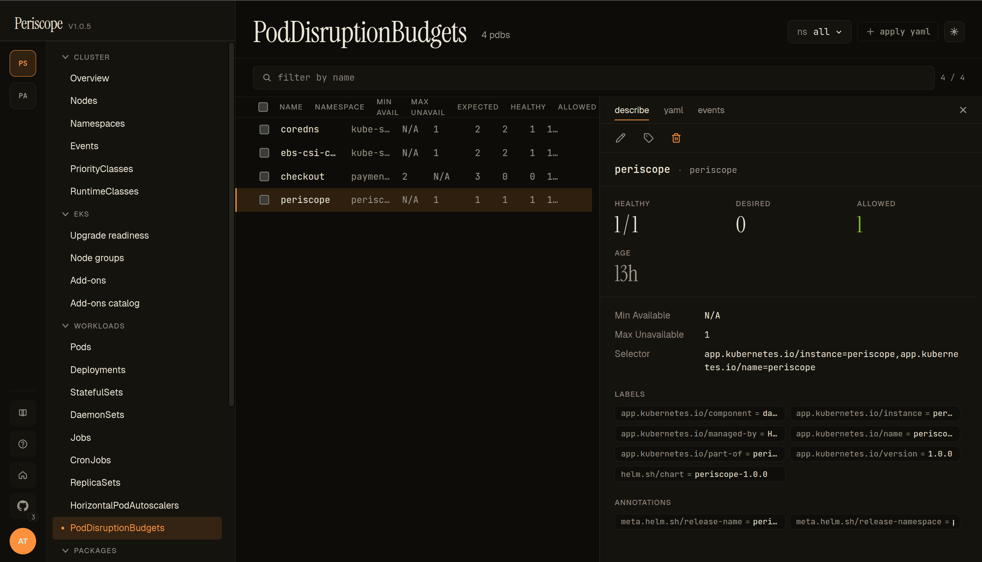
Task: Click the apply yaml button
Action: pyautogui.click(x=898, y=32)
